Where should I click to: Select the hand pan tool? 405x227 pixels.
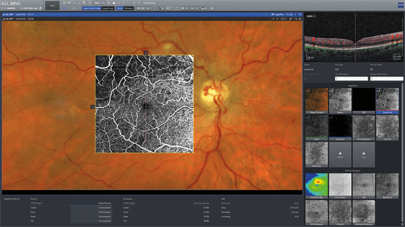(113, 3)
